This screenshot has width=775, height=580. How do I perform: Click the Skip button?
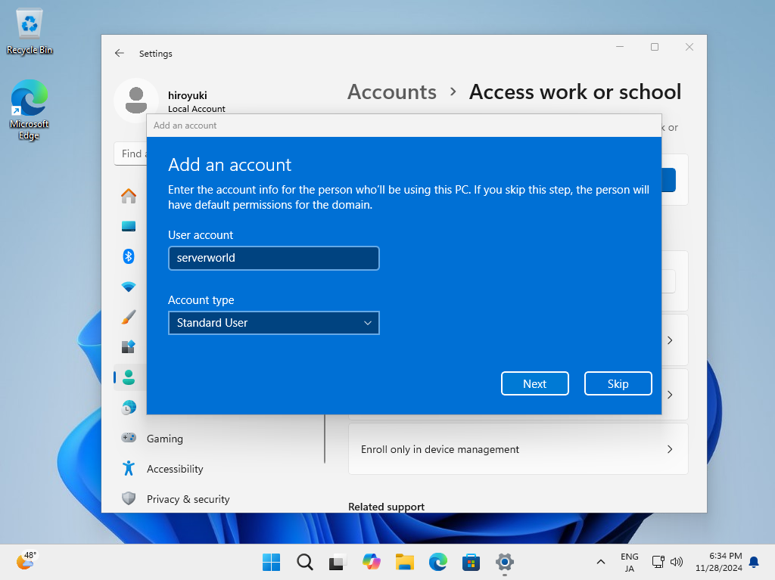coord(618,383)
